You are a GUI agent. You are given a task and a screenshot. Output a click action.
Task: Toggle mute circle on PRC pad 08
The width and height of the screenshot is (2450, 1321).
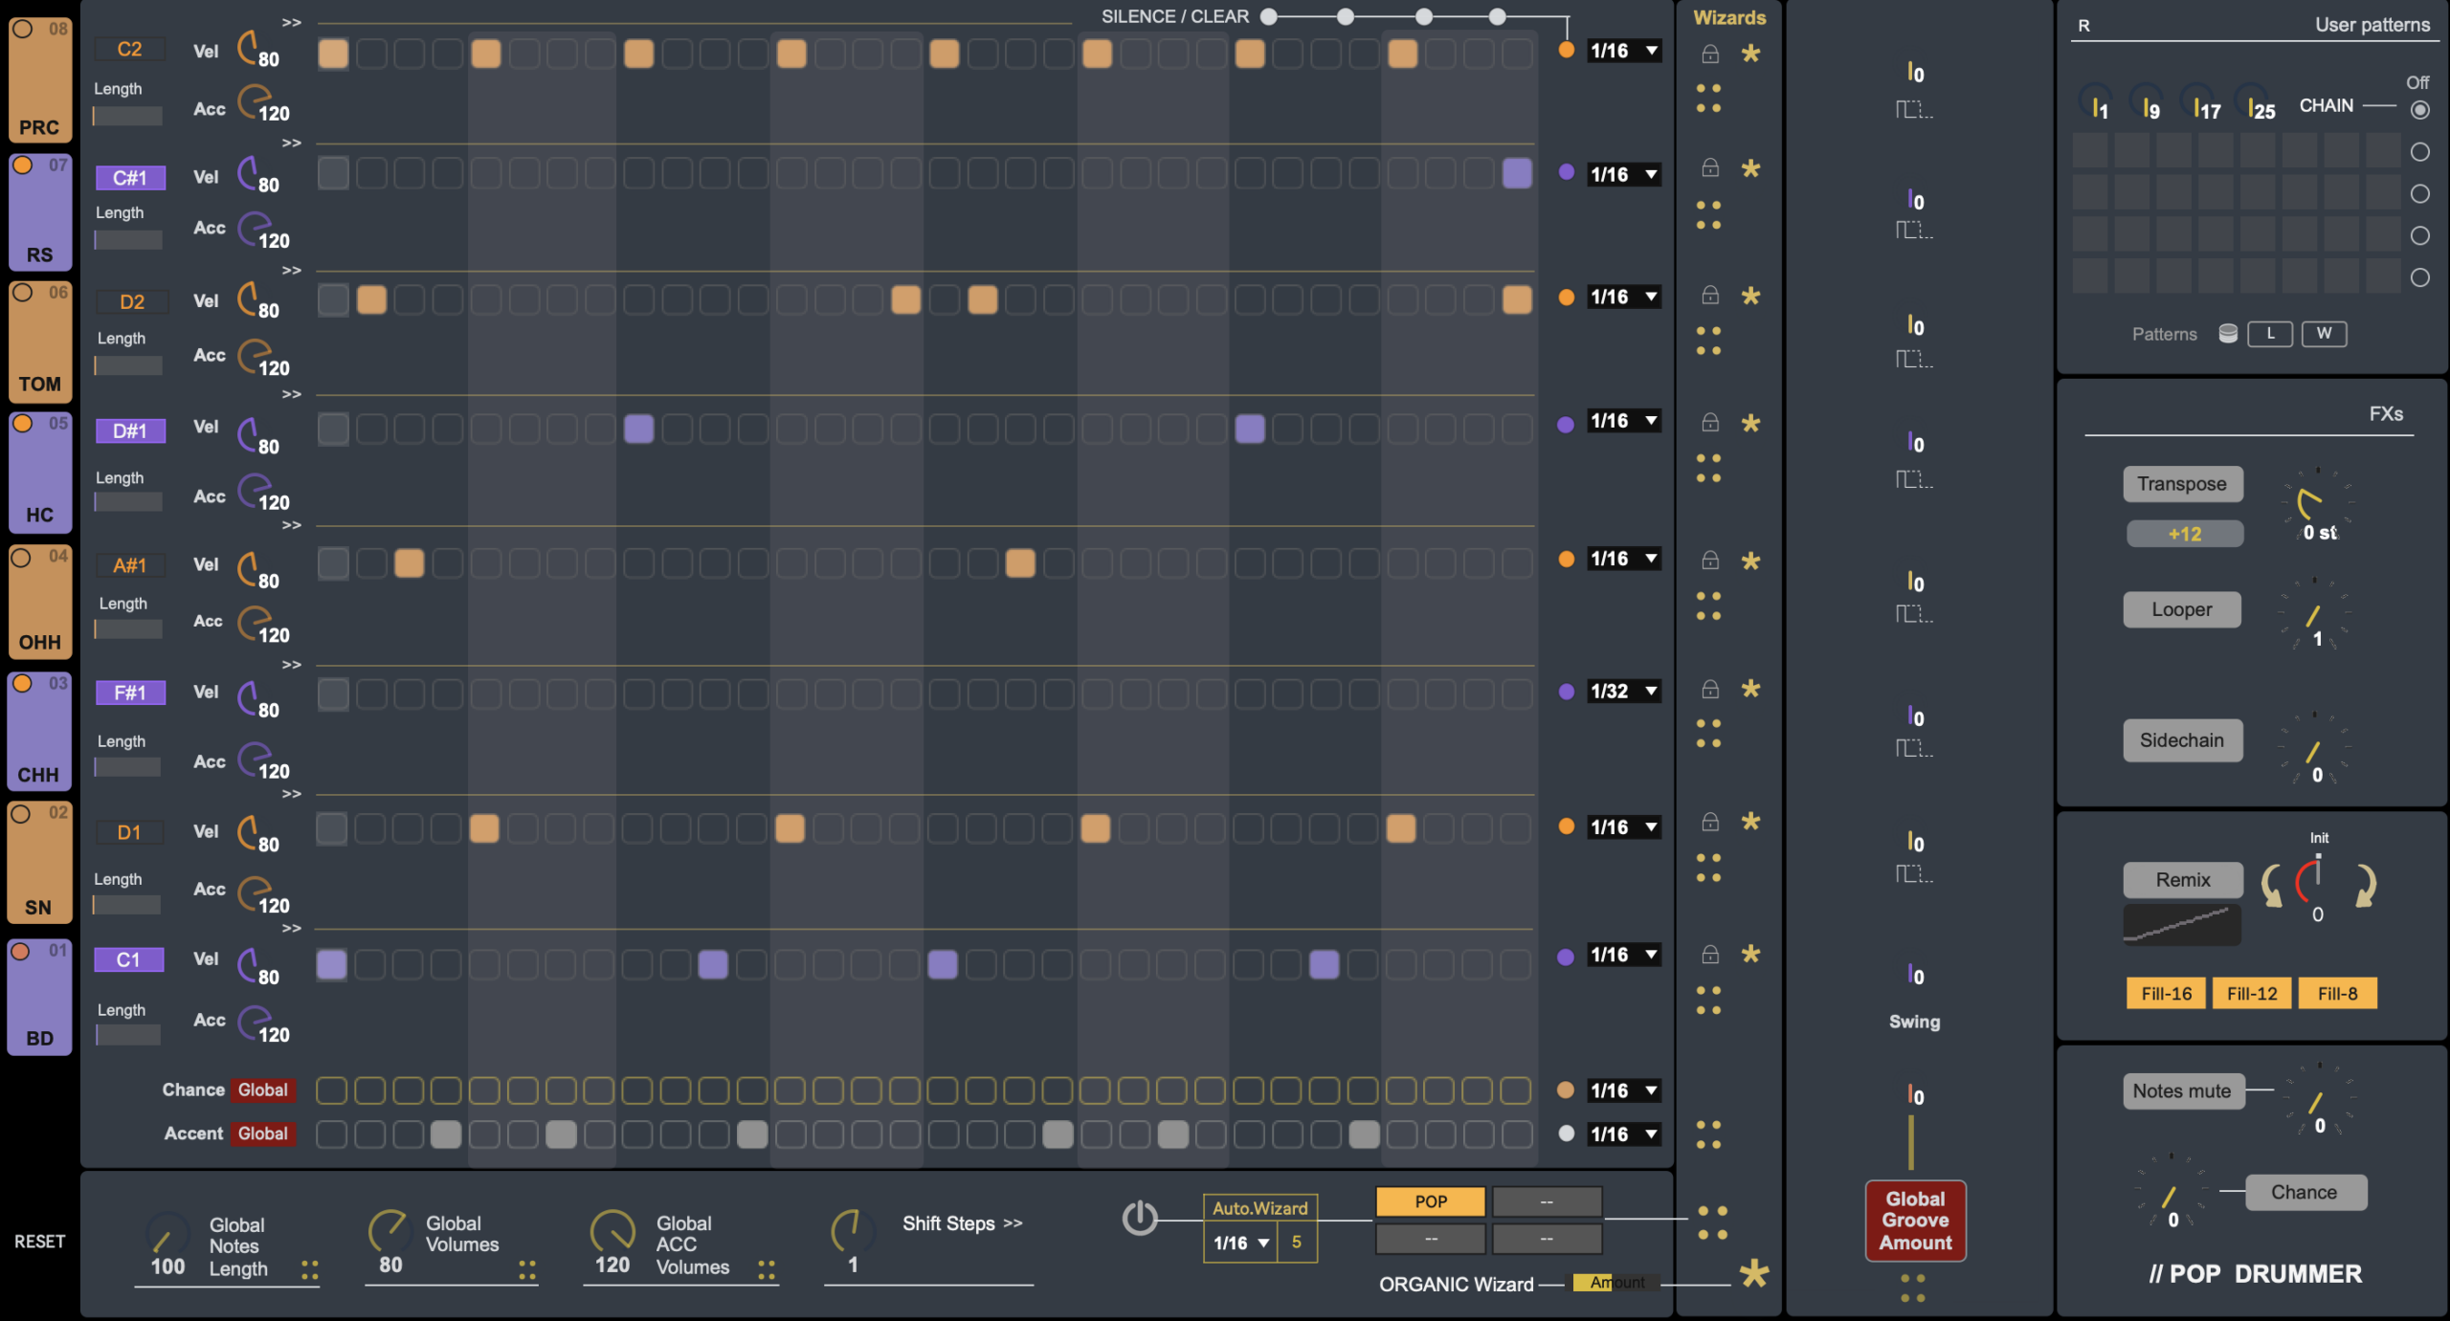[x=22, y=29]
